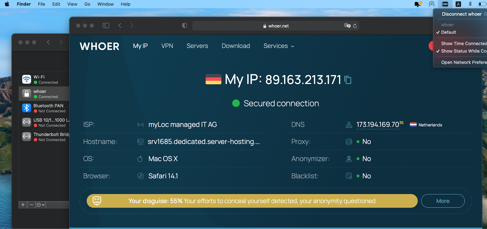Click Safari compass icon in Browser row
This screenshot has height=229, width=487.
coord(141,176)
